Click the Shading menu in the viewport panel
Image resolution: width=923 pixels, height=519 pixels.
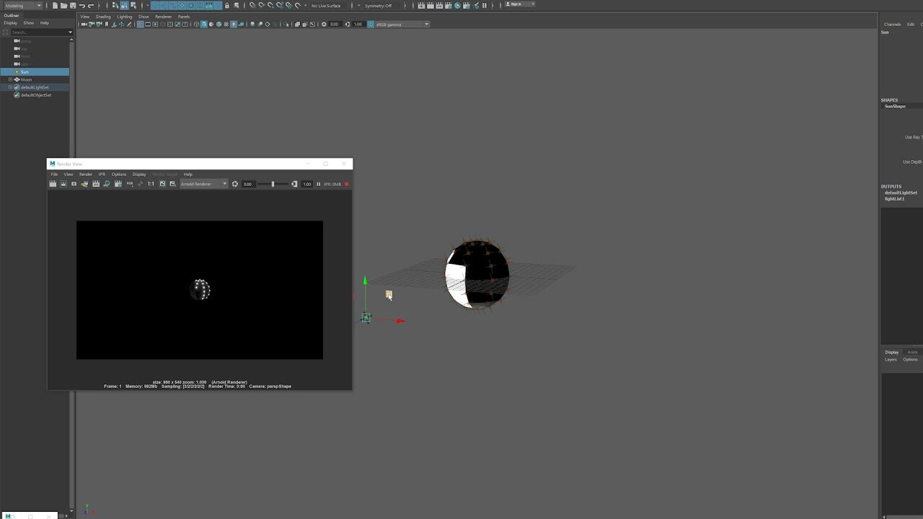(103, 16)
